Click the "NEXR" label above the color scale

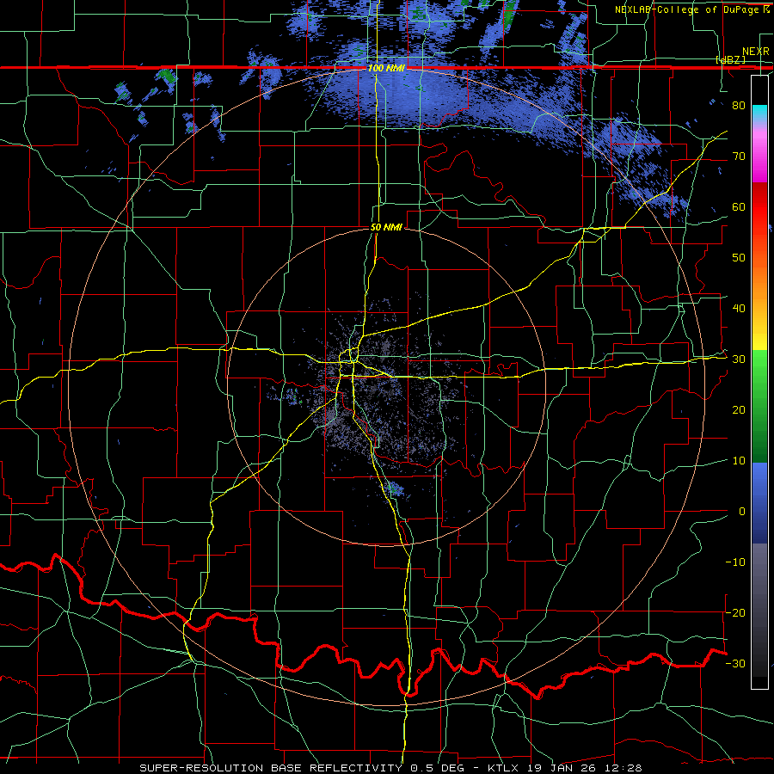click(x=756, y=52)
